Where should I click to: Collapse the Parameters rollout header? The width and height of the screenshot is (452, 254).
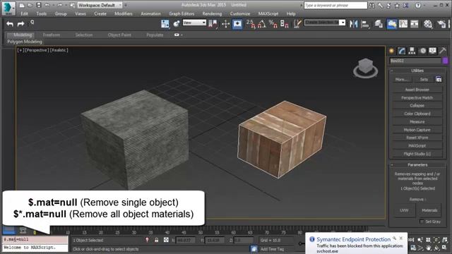click(417, 164)
